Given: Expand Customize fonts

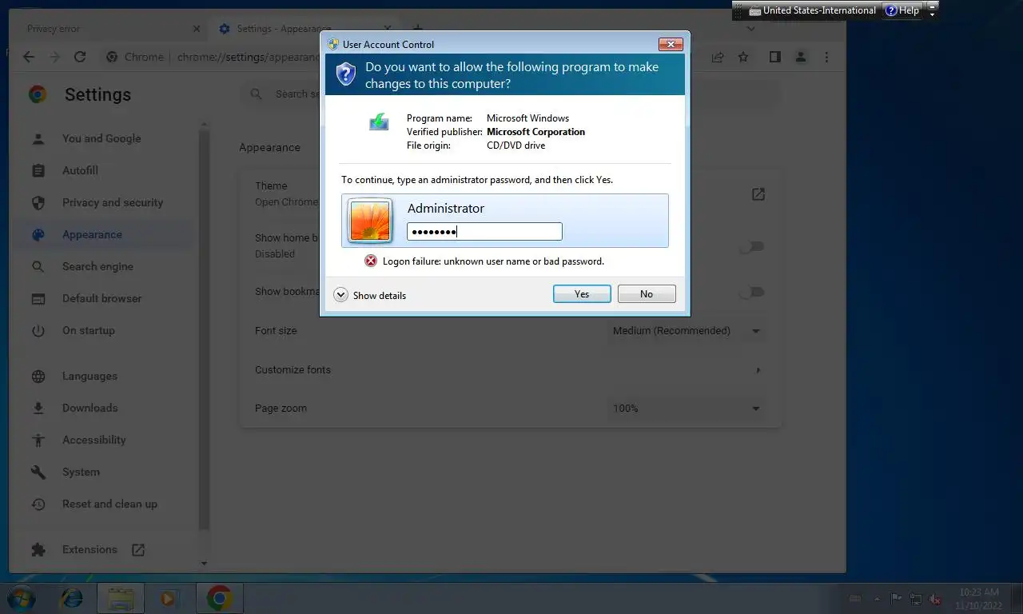Looking at the screenshot, I should pyautogui.click(x=758, y=370).
